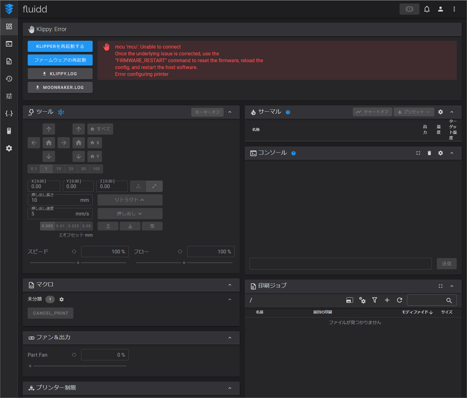Open console in fullscreen
The image size is (467, 398).
(x=418, y=153)
